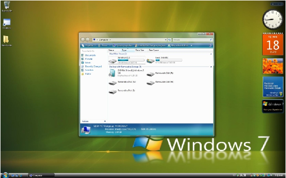Select the Local Disk (D:) drive icon
This screenshot has height=178, width=286.
tap(151, 61)
